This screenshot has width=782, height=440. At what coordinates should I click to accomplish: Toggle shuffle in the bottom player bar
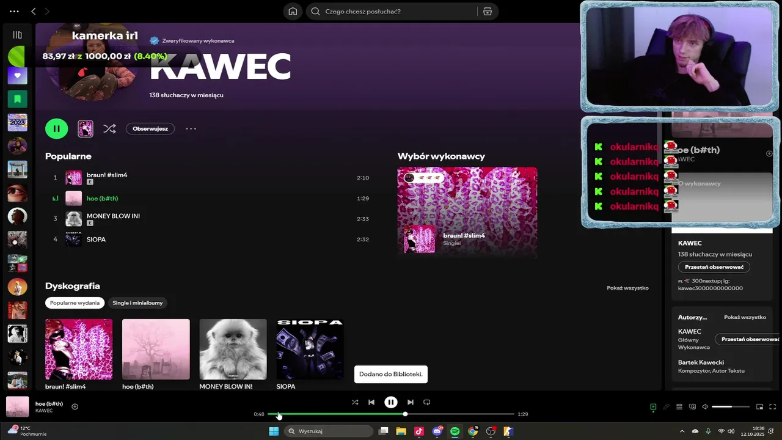(355, 402)
